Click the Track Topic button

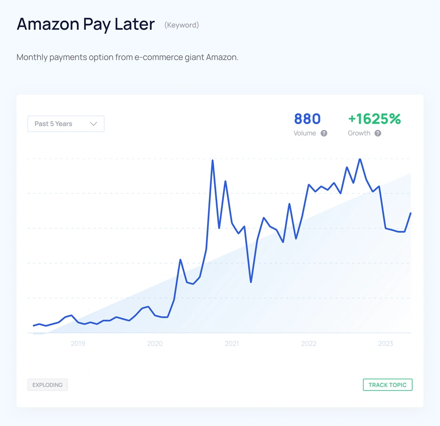(x=388, y=385)
